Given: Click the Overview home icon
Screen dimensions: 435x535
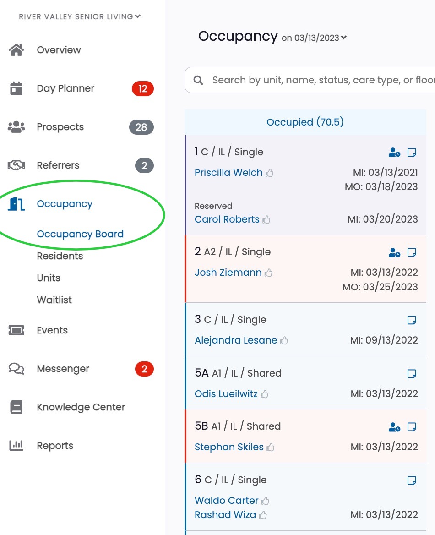Looking at the screenshot, I should (16, 50).
